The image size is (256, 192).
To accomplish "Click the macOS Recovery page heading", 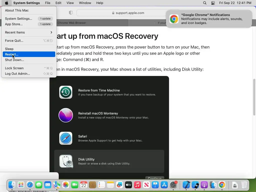I will 107,36.
